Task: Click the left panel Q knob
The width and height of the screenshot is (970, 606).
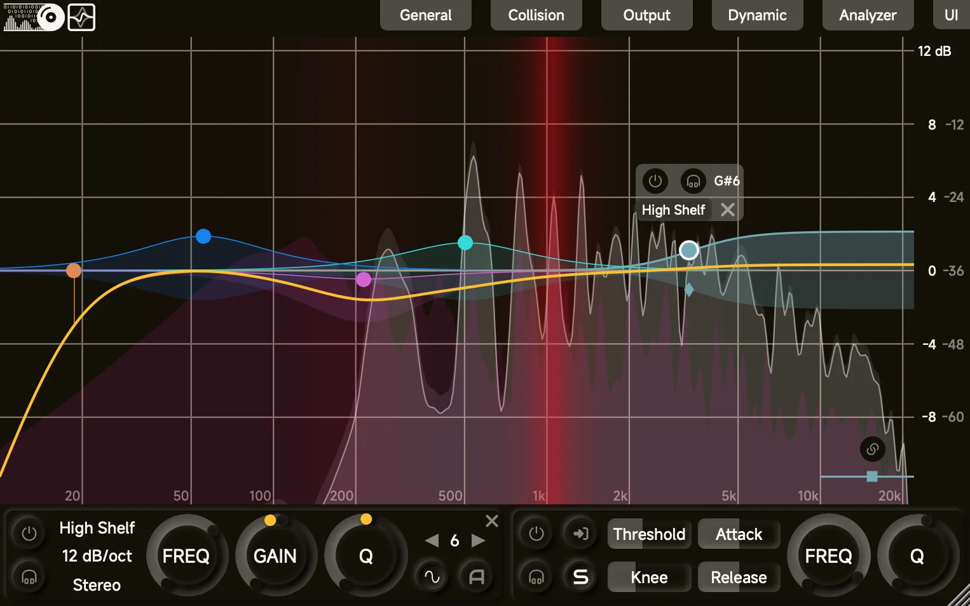Action: click(365, 556)
